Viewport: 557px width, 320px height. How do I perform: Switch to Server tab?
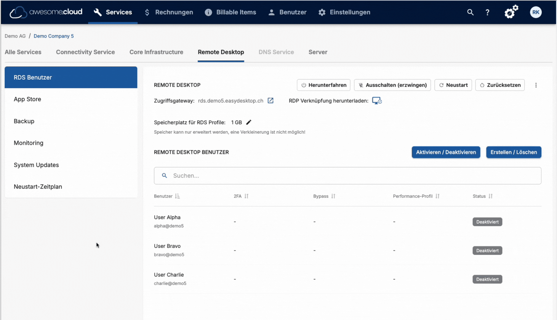pos(318,52)
